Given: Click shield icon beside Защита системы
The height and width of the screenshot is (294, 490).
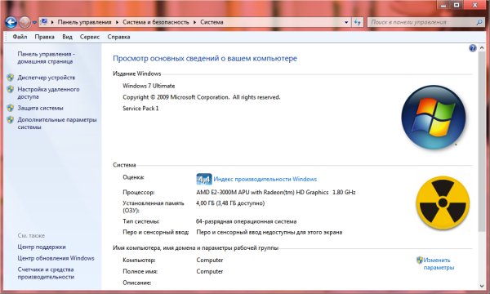Looking at the screenshot, I should tap(11, 108).
